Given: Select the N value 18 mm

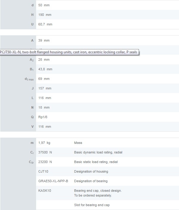Looking at the screenshot, I should 44,108.
